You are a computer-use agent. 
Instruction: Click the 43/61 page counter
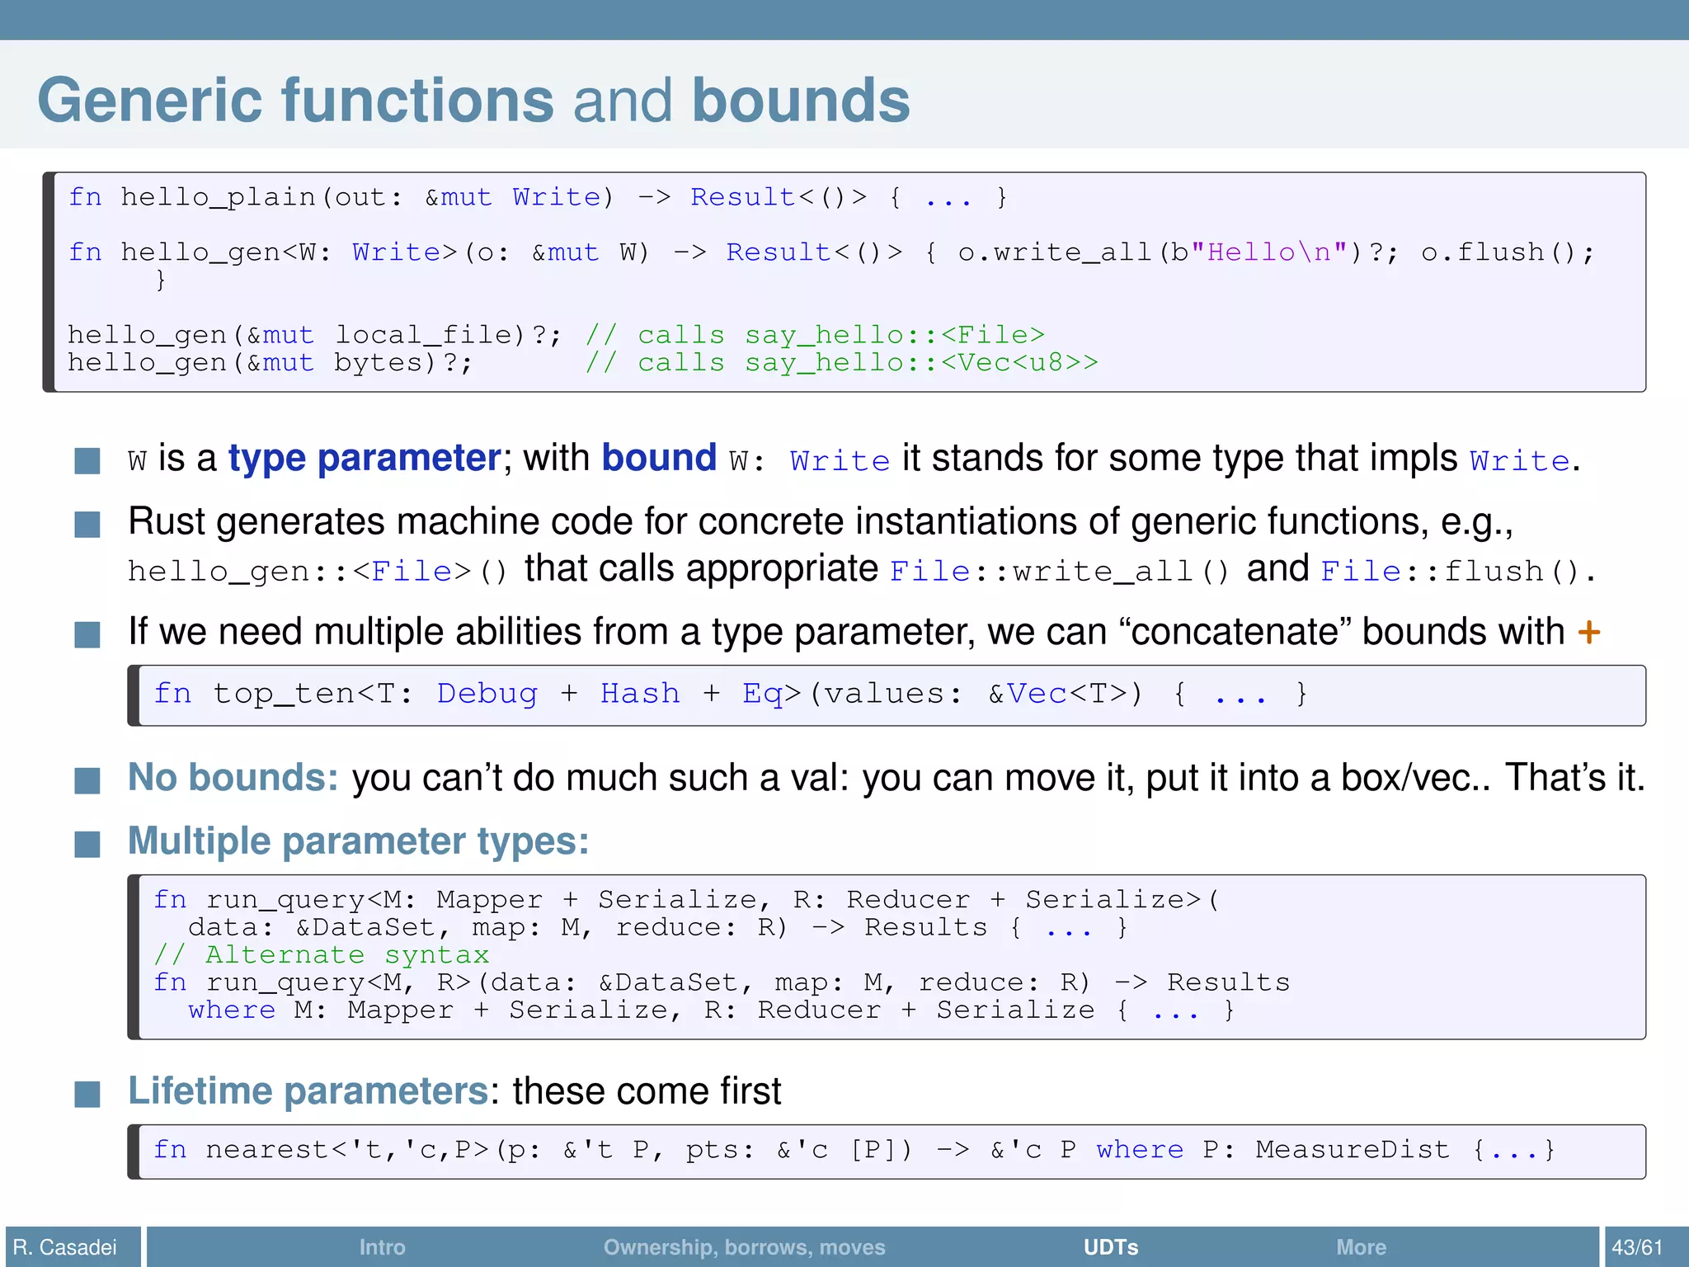(x=1637, y=1246)
